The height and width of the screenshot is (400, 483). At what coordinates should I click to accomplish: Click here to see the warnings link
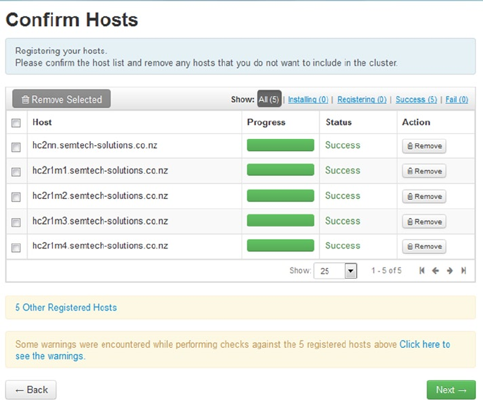click(x=424, y=344)
